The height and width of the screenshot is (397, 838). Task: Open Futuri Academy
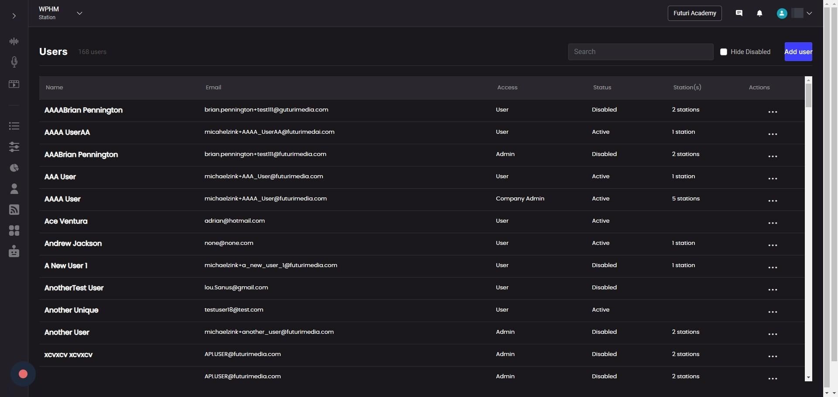(694, 14)
